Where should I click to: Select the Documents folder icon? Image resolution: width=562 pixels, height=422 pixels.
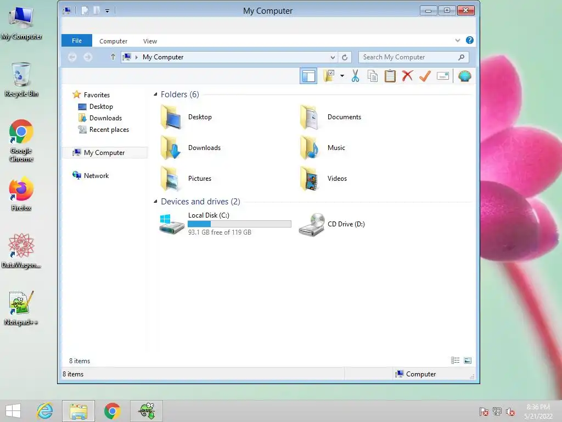[310, 117]
